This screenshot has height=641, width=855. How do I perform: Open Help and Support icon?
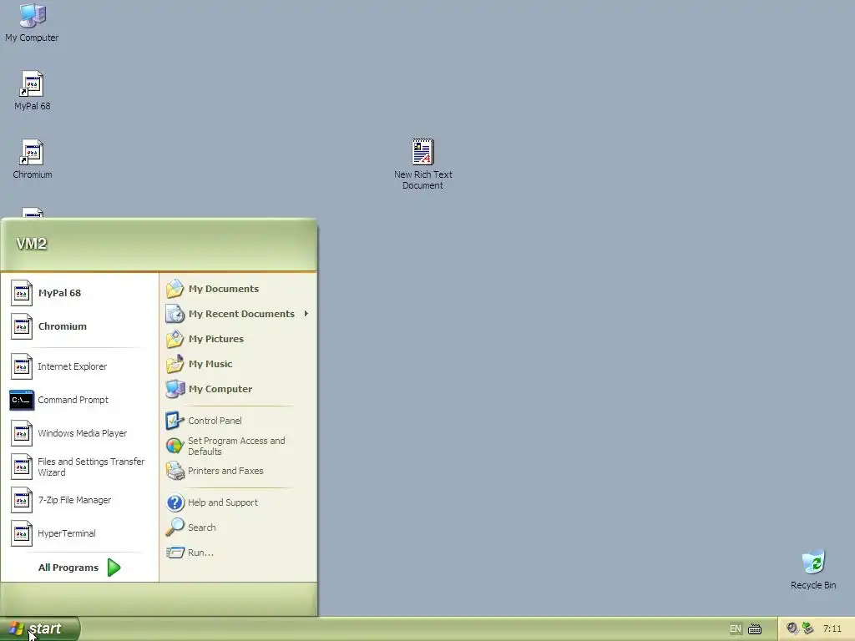[x=175, y=502]
